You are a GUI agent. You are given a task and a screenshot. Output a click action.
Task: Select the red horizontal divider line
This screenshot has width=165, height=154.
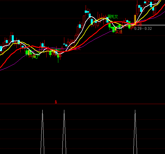point(82,104)
